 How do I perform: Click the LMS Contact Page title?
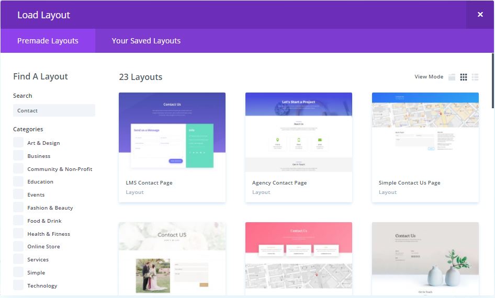[x=149, y=182]
